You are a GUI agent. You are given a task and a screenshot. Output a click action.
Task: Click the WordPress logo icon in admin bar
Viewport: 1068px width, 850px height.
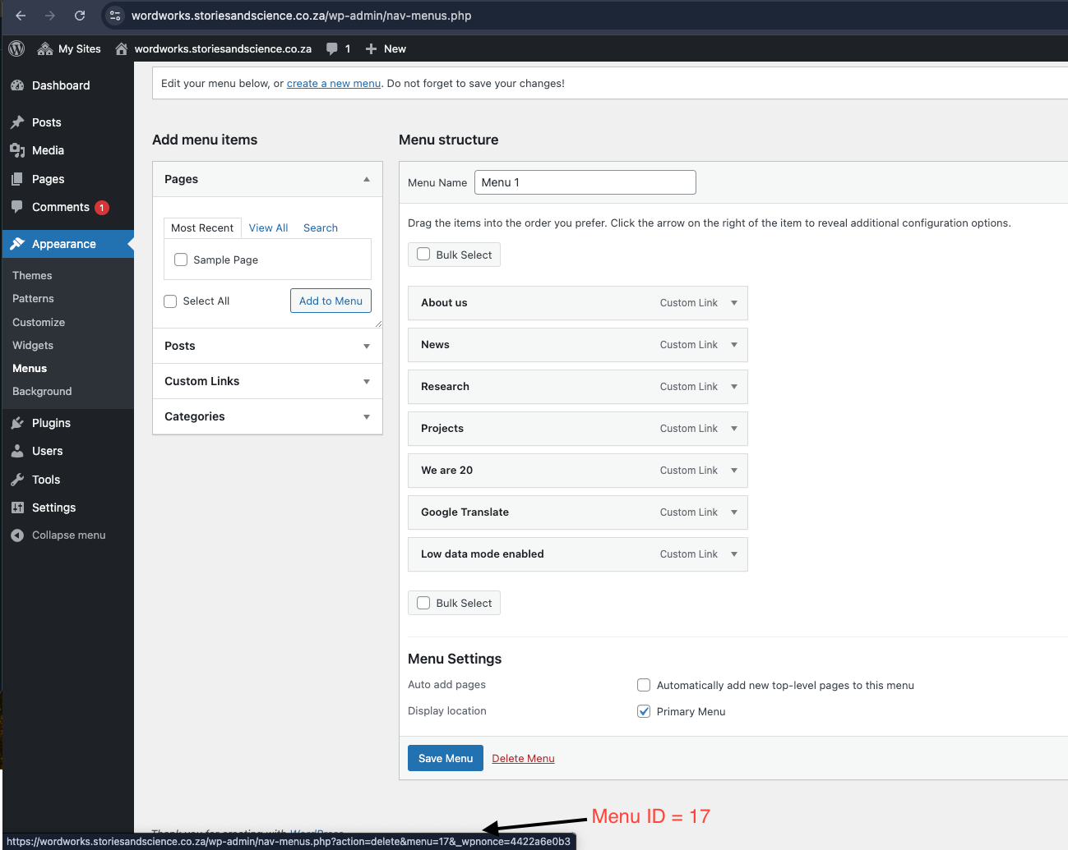16,48
